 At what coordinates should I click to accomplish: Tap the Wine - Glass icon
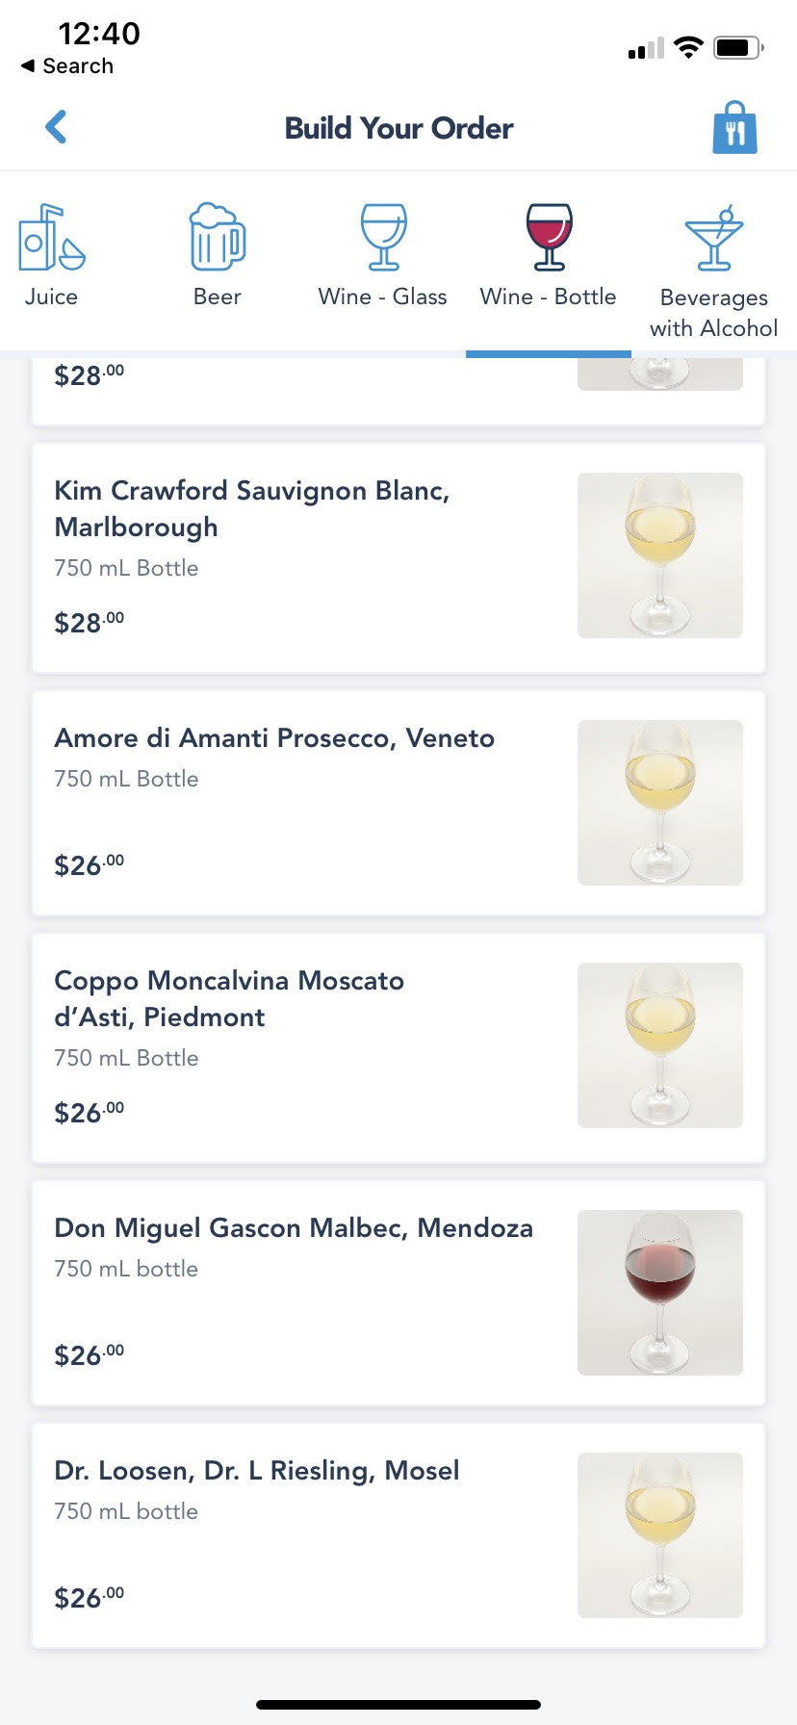(383, 237)
